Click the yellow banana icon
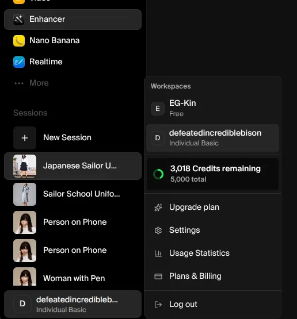Viewport: 297px width, 319px height. [19, 41]
